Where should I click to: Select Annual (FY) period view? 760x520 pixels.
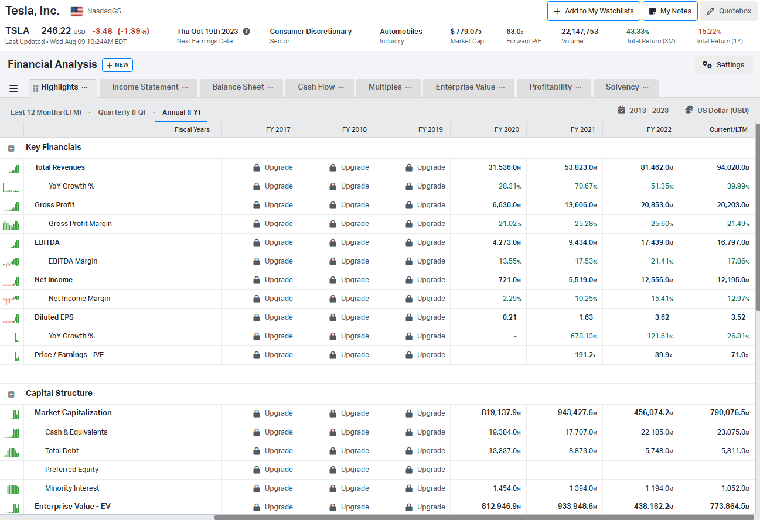click(x=182, y=112)
